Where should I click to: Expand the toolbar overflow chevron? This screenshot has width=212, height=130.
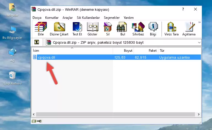(x=199, y=22)
